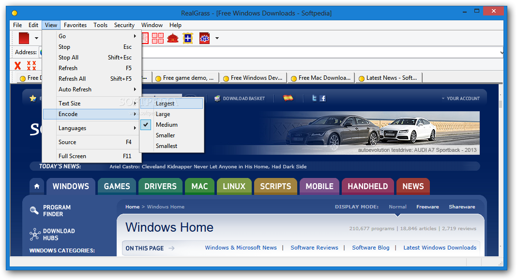Open the Help menu
This screenshot has height=280, width=517.
click(175, 25)
